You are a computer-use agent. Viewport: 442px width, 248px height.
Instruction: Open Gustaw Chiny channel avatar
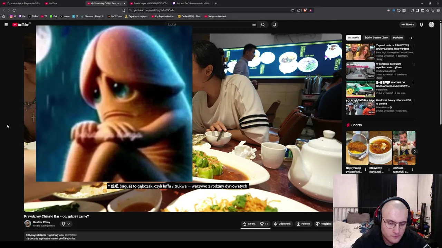coord(28,224)
